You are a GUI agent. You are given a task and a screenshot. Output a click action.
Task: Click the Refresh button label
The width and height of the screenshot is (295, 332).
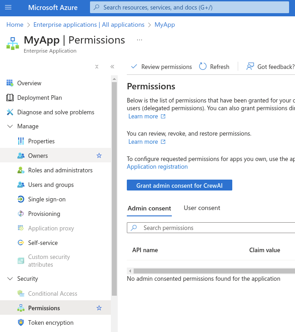[x=220, y=67]
